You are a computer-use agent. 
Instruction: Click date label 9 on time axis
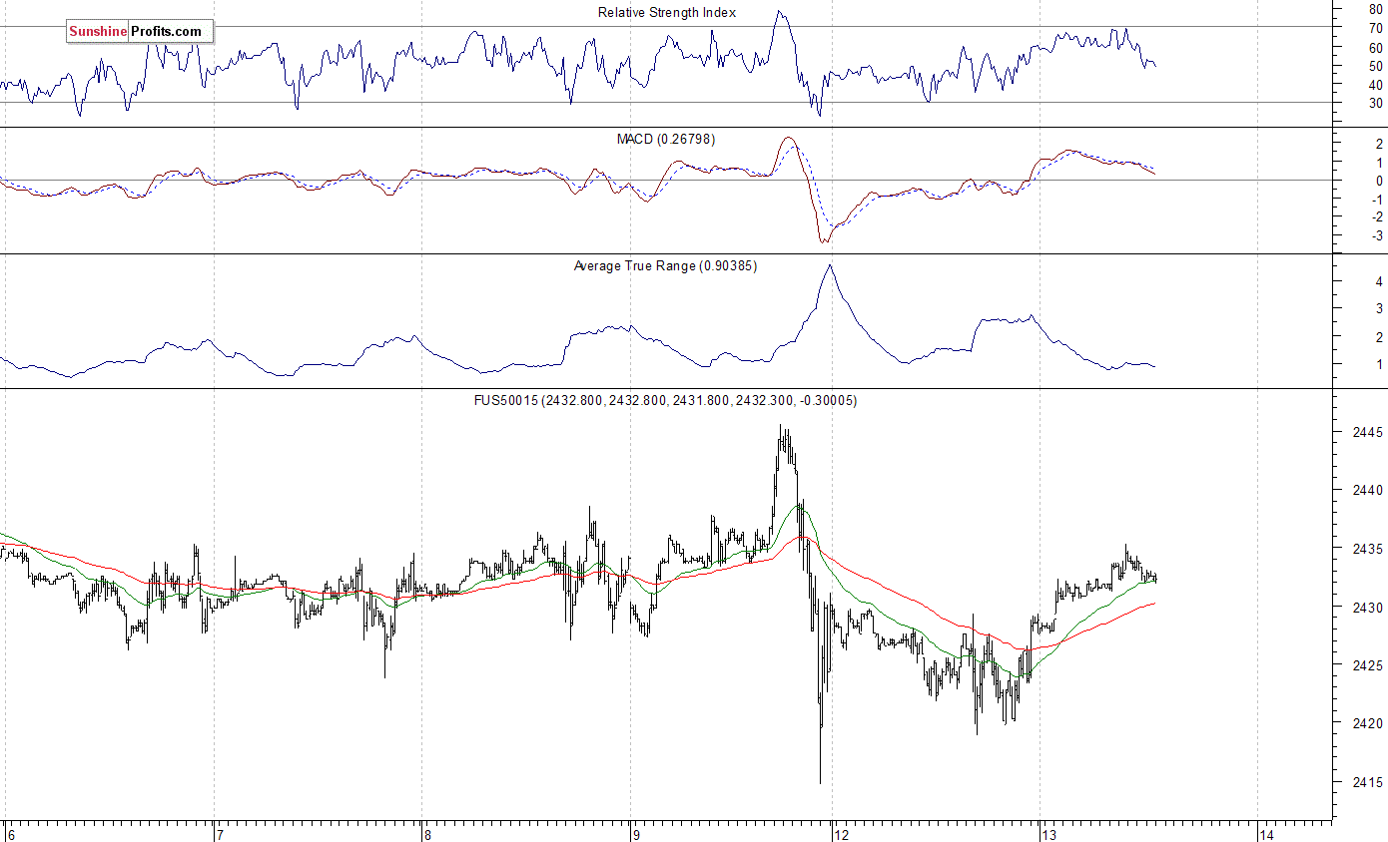coord(634,835)
